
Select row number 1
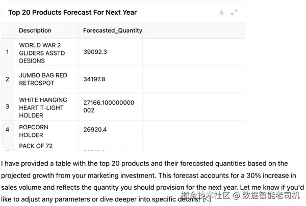(7, 52)
